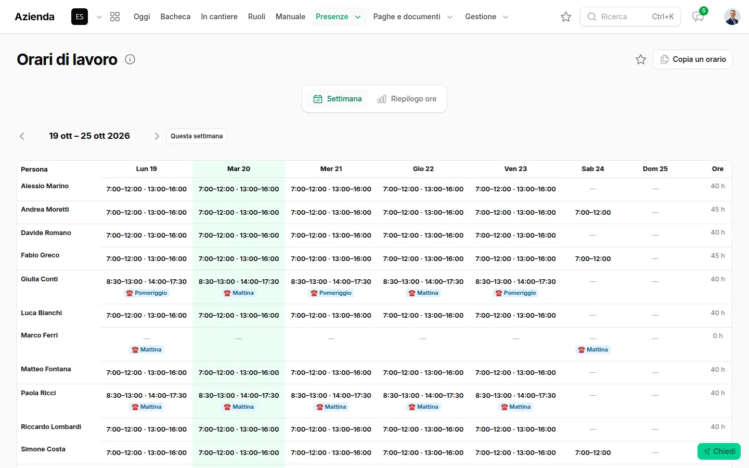749x468 pixels.
Task: Click the Questa settimana button
Action: [197, 136]
